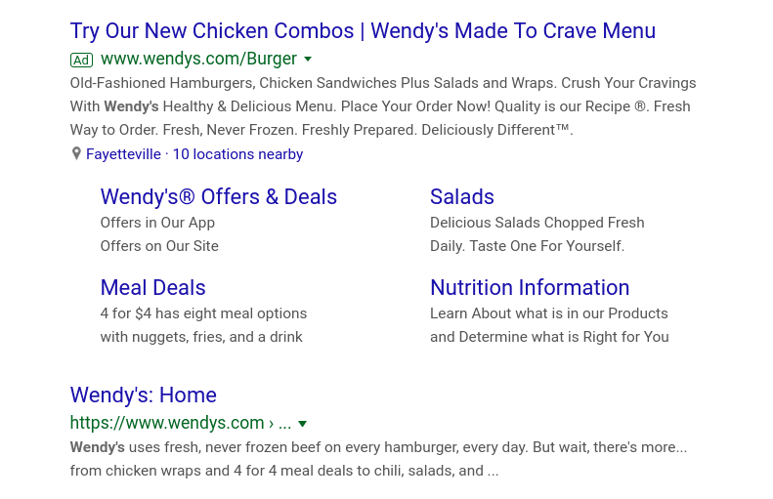The width and height of the screenshot is (773, 499).
Task: View the 10 locations nearby link
Action: tap(237, 154)
